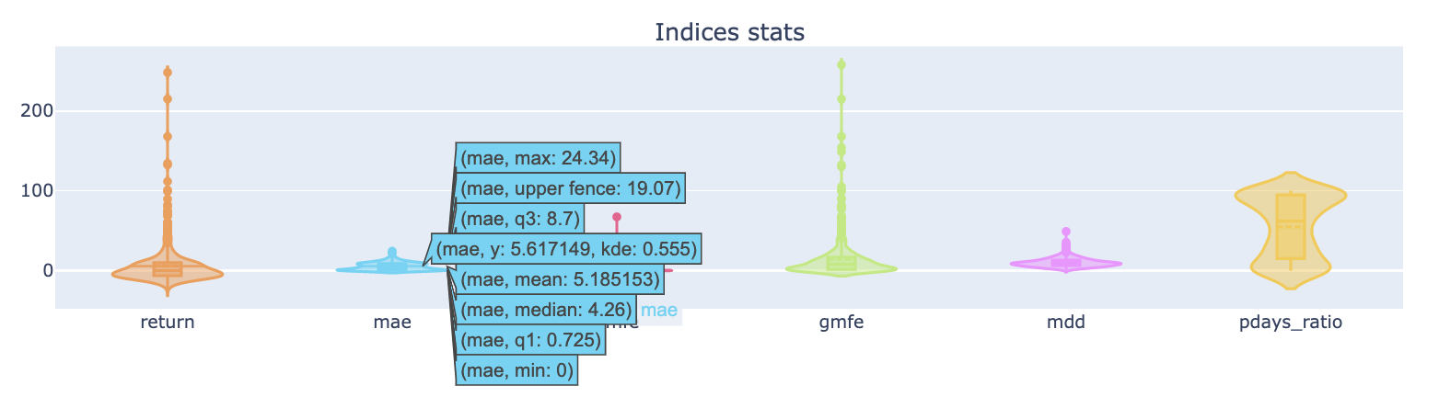Select the 'return' x-axis label
Image resolution: width=1439 pixels, height=397 pixels.
[168, 323]
